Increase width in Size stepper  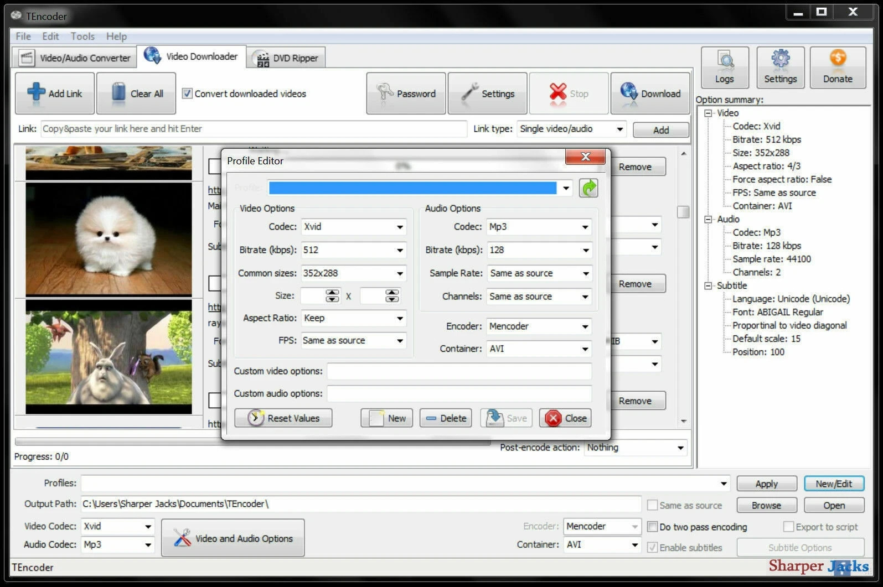pyautogui.click(x=333, y=293)
